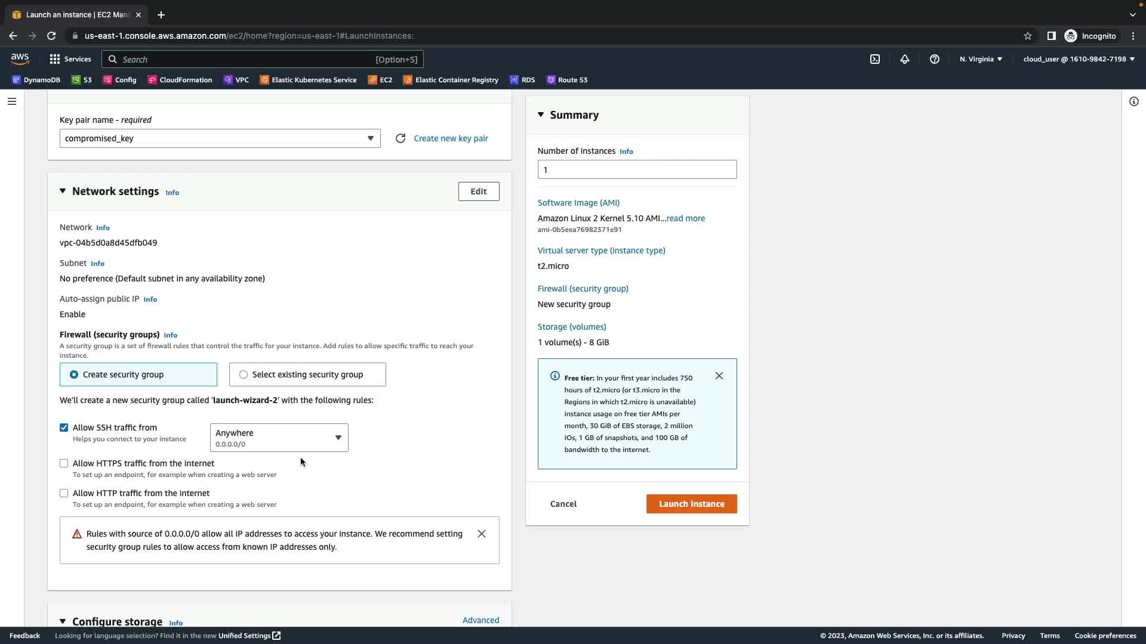Image resolution: width=1146 pixels, height=644 pixels.
Task: Enable Allow HTTPS traffic from the internet
Action: (64, 463)
